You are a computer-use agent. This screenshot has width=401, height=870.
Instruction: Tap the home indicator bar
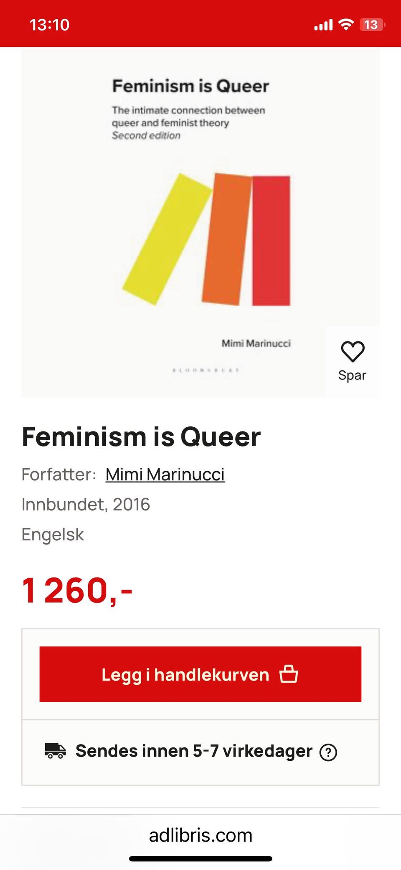tap(200, 859)
